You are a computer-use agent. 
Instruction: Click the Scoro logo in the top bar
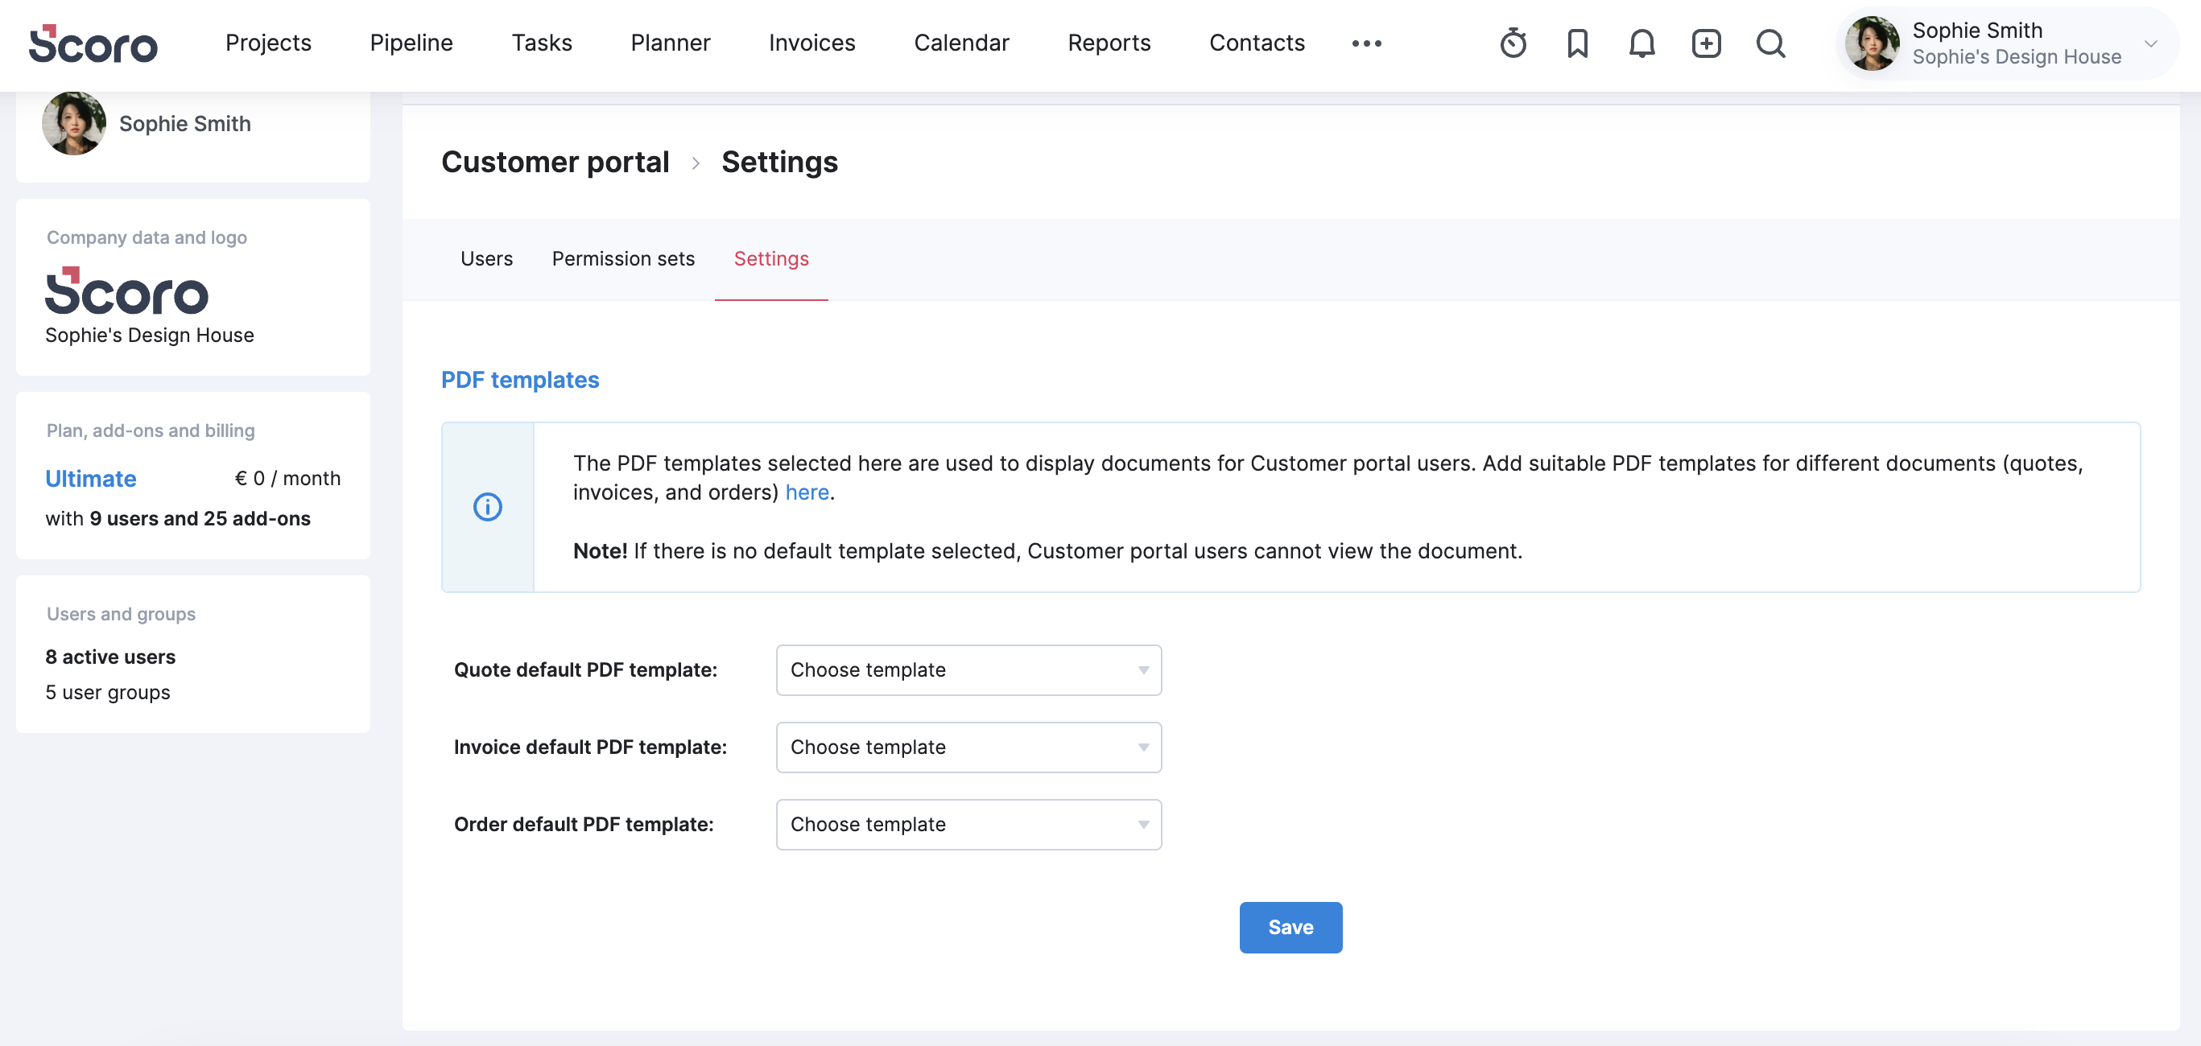click(93, 43)
